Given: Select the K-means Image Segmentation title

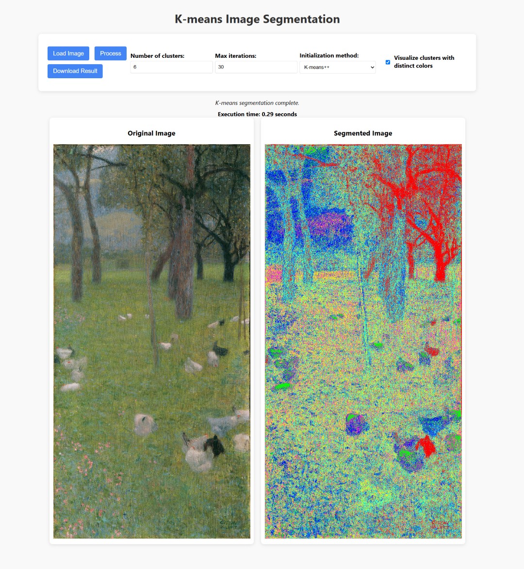Looking at the screenshot, I should point(257,19).
